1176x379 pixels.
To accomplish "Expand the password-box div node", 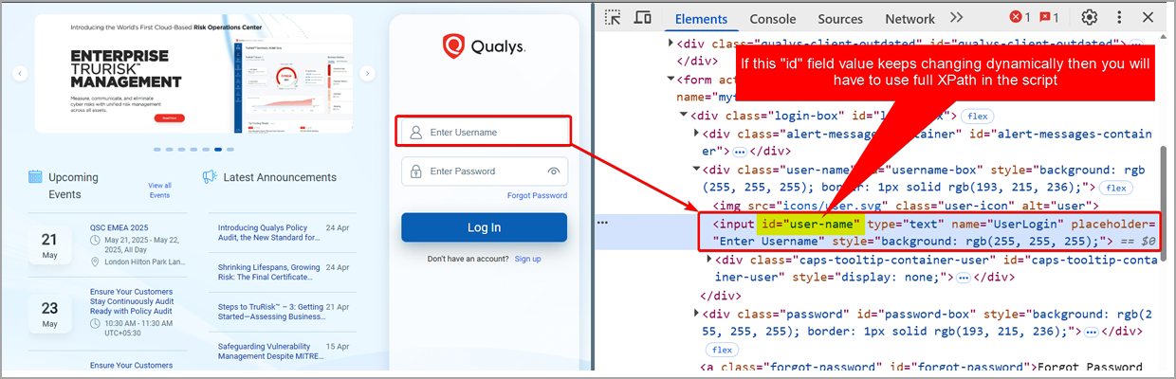I will click(x=697, y=314).
